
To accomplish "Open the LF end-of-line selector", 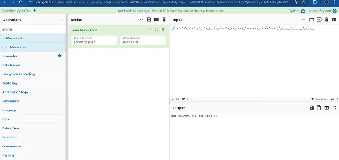I will point(334,99).
